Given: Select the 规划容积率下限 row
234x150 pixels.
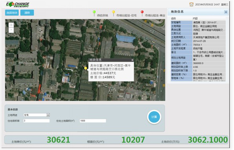Looking at the screenshot, I should (198, 71).
